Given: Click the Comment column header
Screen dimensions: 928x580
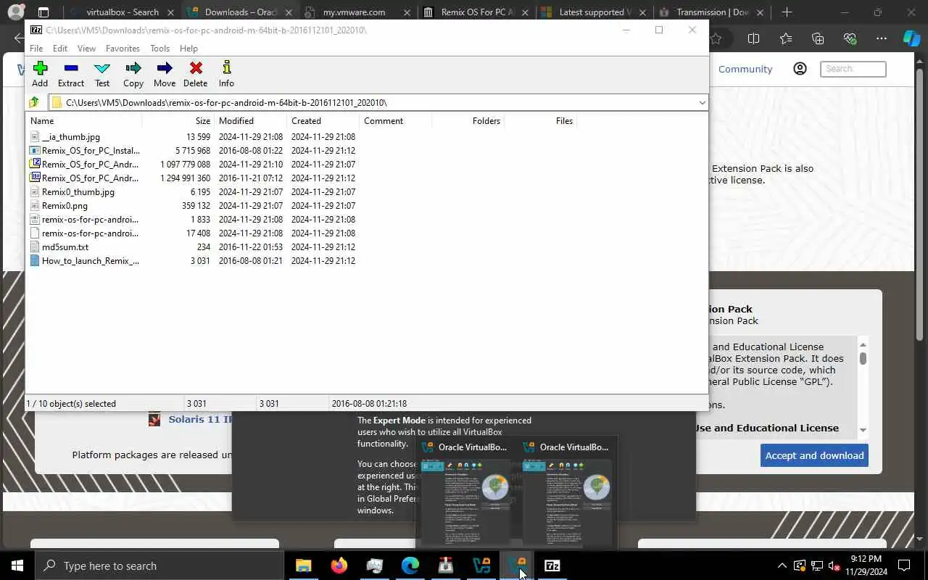Looking at the screenshot, I should pos(395,121).
